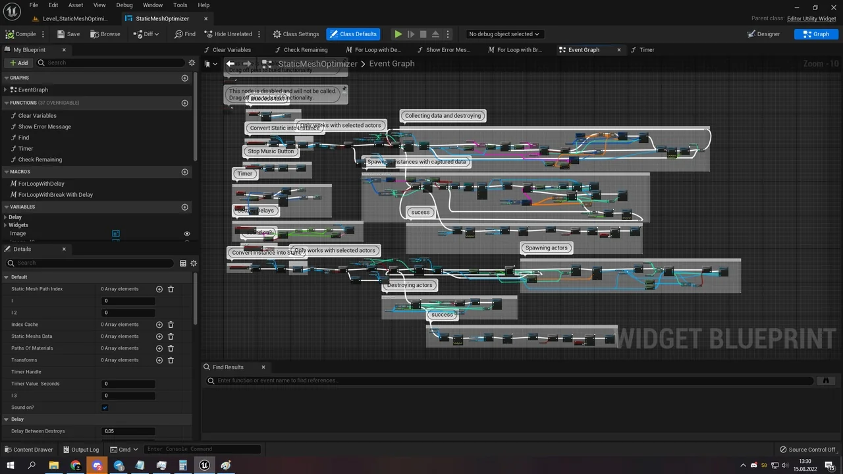Viewport: 843px width, 474px height.
Task: Open the Tools menu
Action: tap(180, 5)
